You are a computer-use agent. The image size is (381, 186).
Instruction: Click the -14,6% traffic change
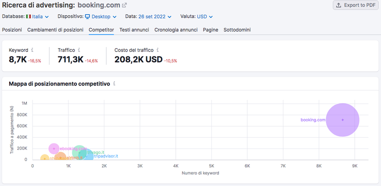(x=91, y=61)
